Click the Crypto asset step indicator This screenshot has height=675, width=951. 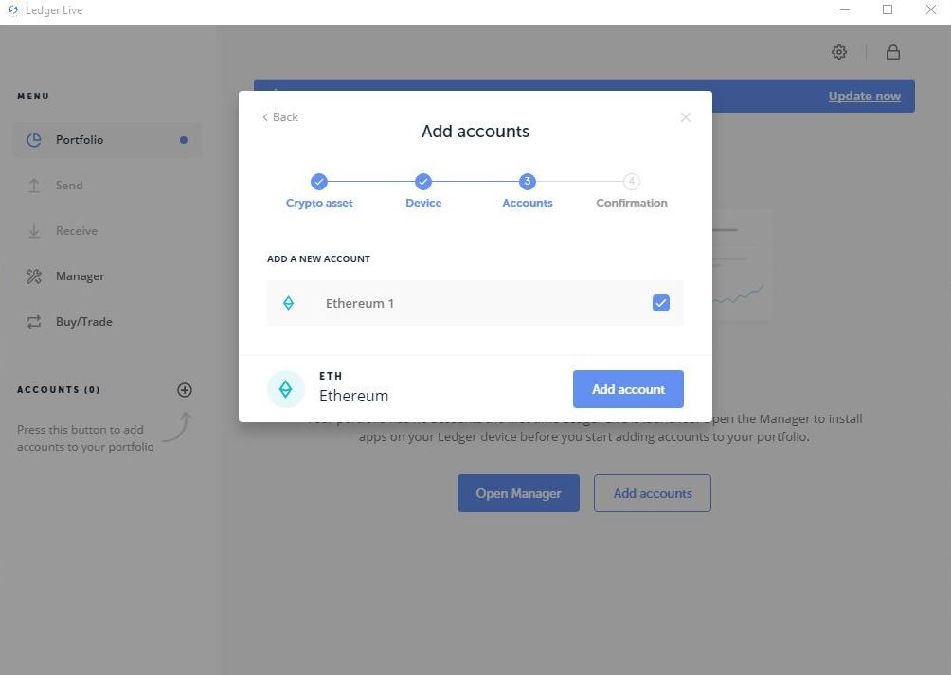(x=319, y=182)
